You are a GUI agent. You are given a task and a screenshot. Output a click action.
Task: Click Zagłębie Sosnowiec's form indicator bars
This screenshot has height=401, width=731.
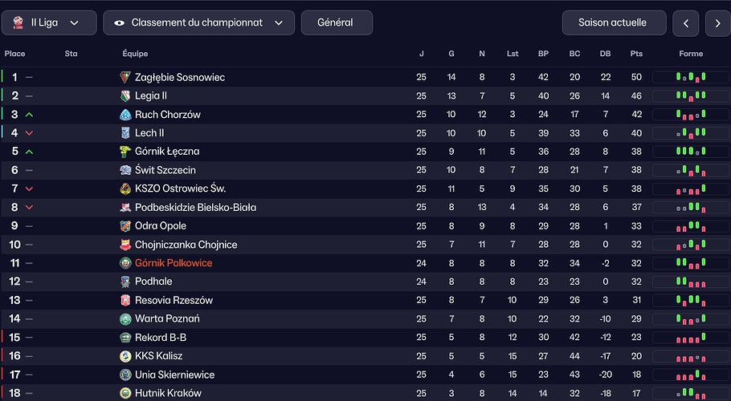[691, 77]
